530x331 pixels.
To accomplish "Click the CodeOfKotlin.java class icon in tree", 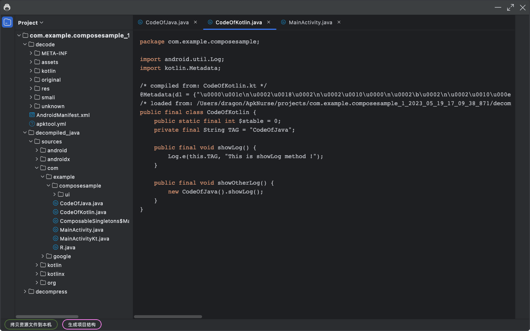I will pos(56,212).
